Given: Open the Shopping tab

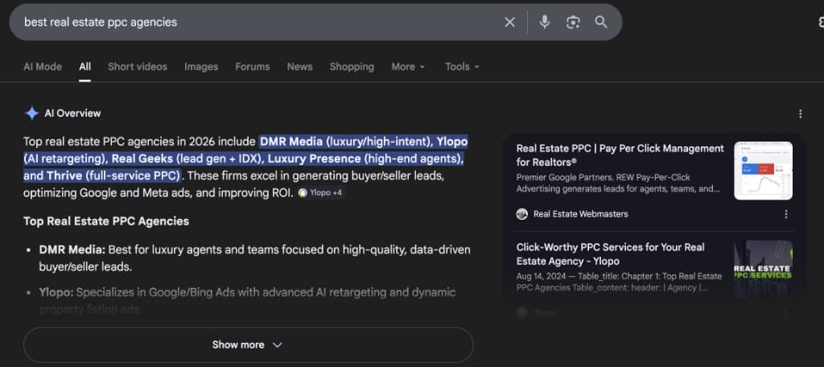Looking at the screenshot, I should (x=352, y=67).
